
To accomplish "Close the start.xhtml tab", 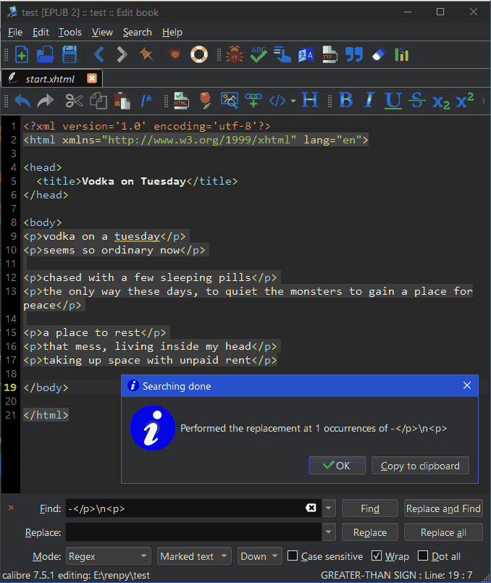I will pyautogui.click(x=92, y=78).
